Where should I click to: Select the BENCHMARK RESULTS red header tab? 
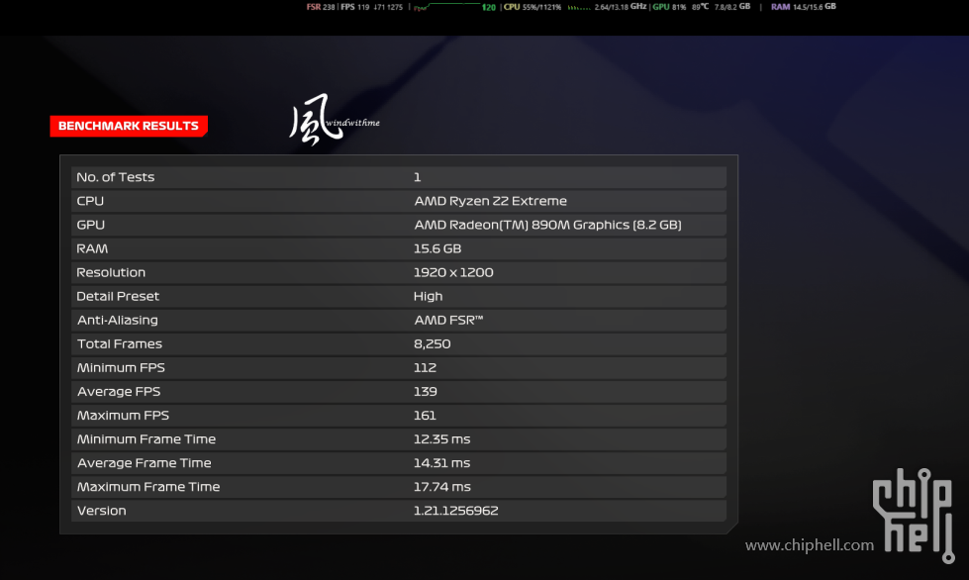point(129,126)
